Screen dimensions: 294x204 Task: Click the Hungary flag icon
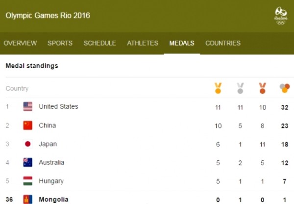pos(28,181)
